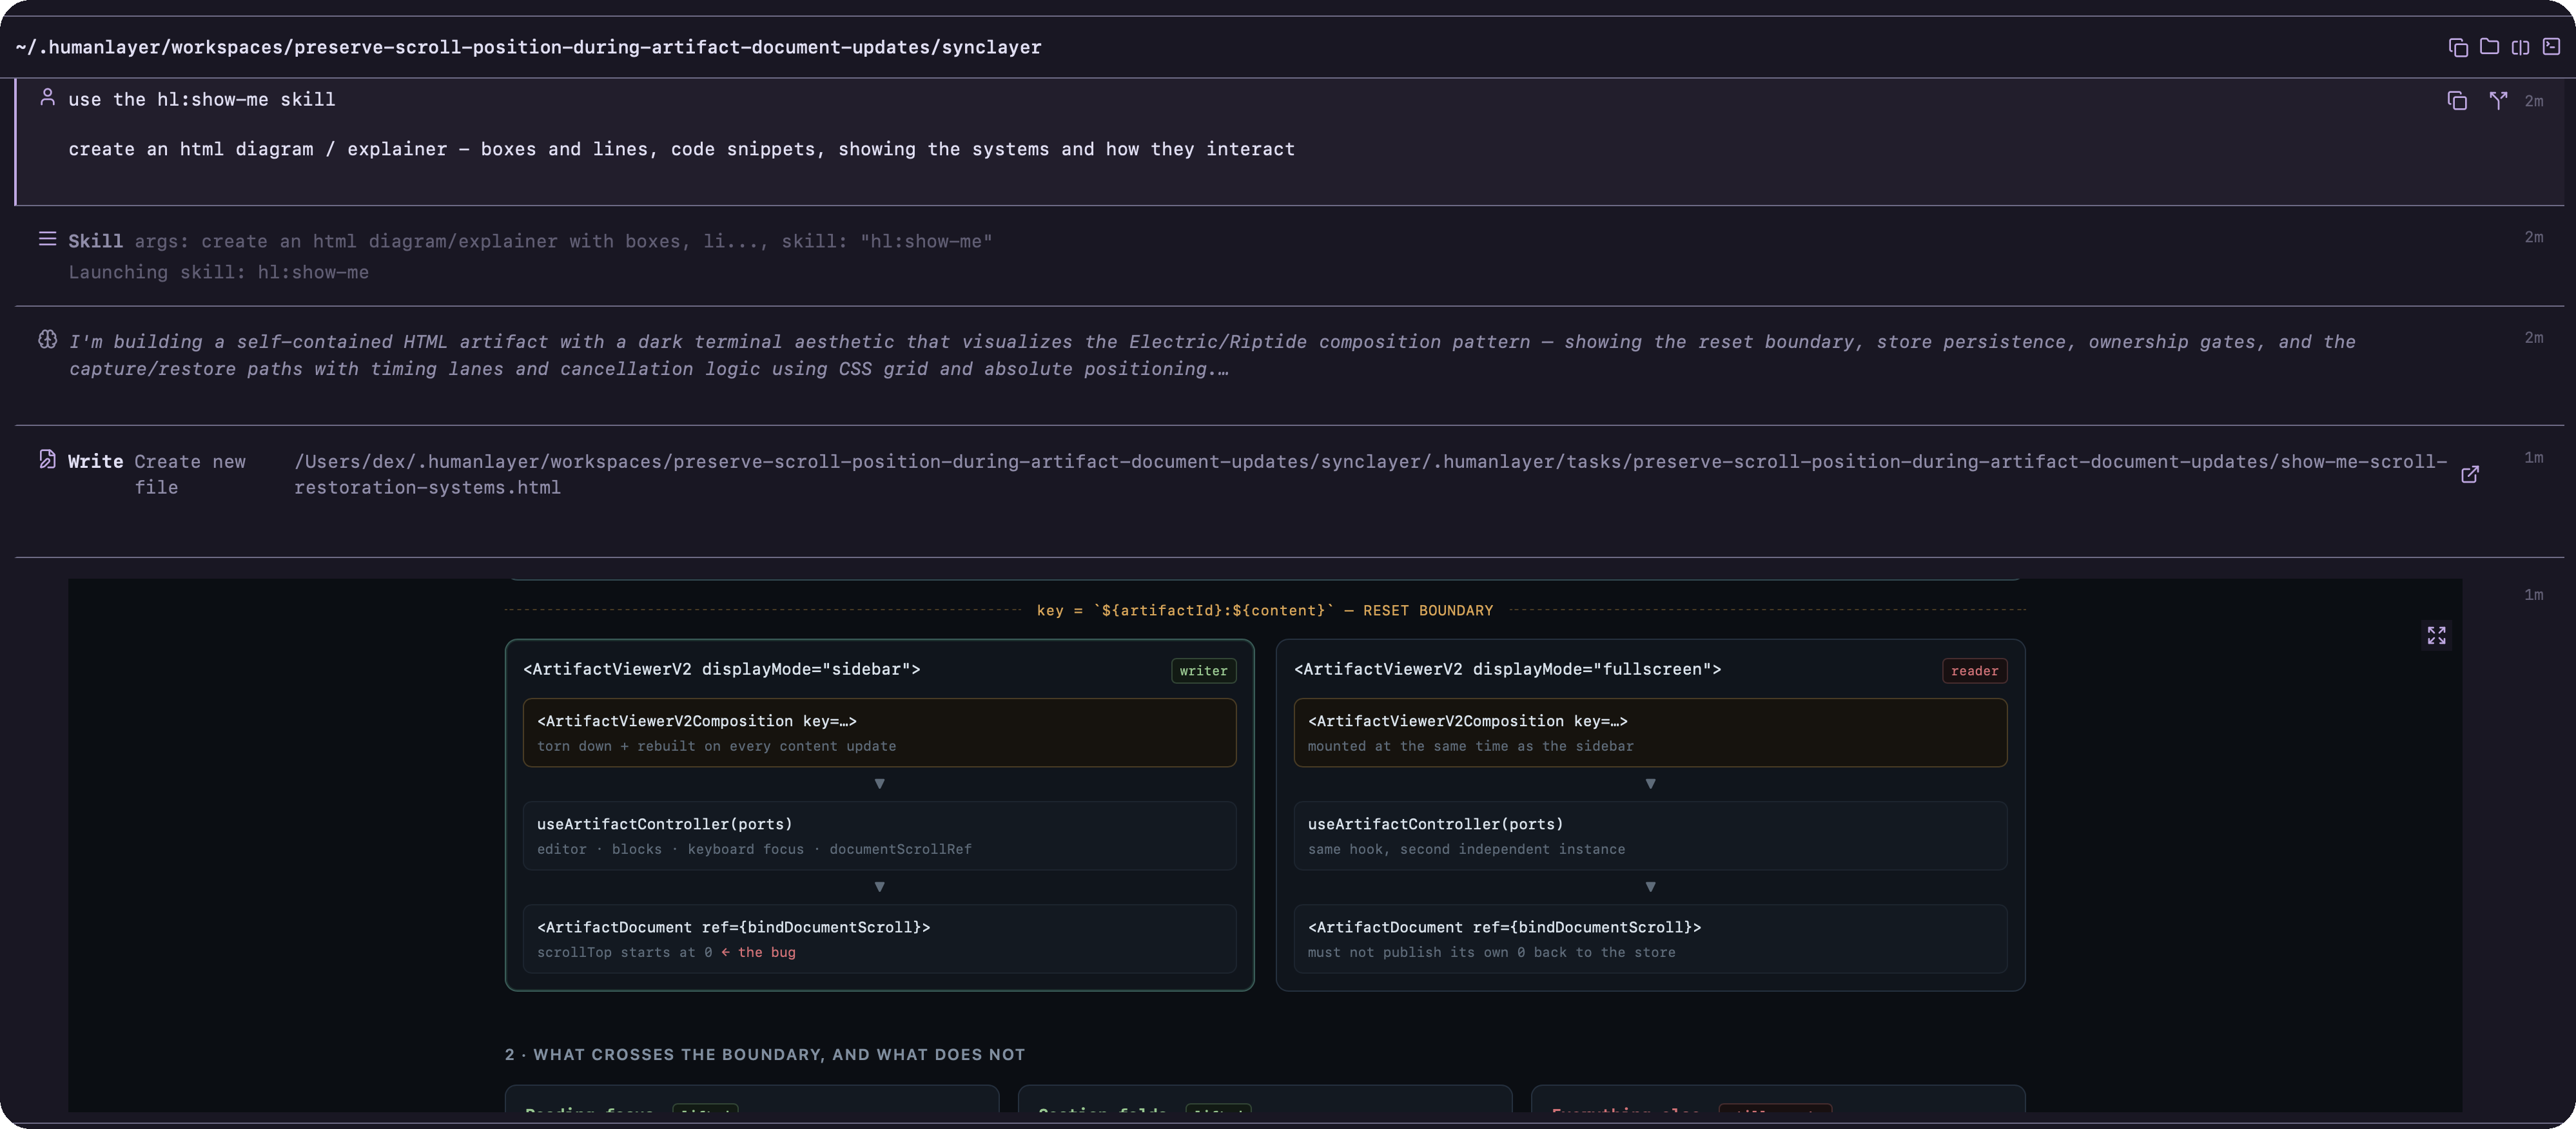This screenshot has height=1129, width=2576.
Task: Click 'torn down + rebuilt on every content update'
Action: coord(716,746)
